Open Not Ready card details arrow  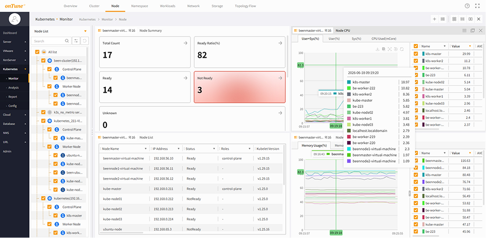click(x=280, y=78)
